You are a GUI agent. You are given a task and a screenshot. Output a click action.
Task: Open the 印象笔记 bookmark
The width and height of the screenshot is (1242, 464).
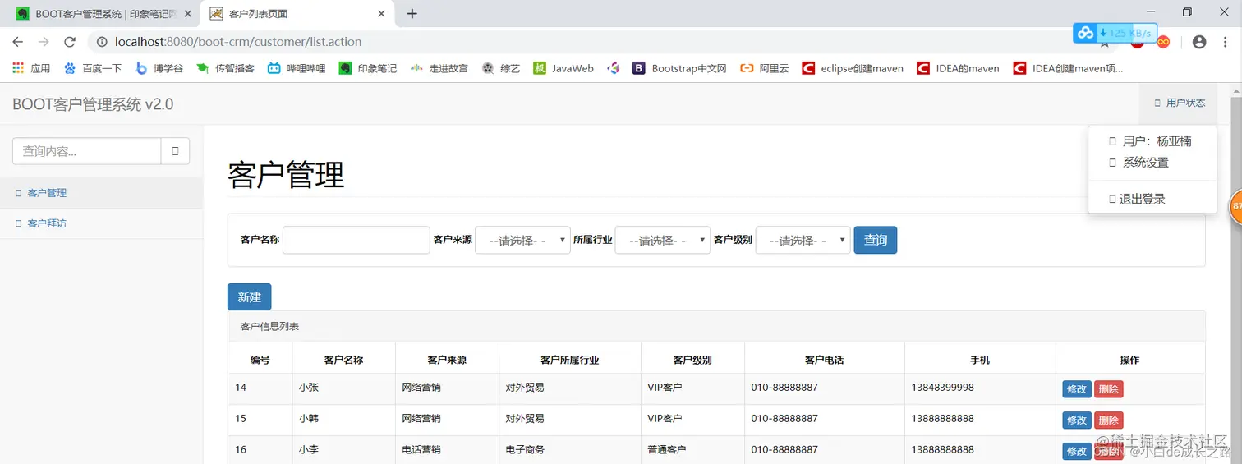point(368,68)
